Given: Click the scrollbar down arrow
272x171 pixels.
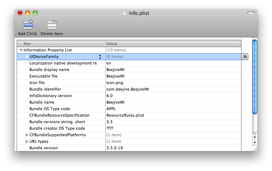Looking at the screenshot, I should coord(255,142).
